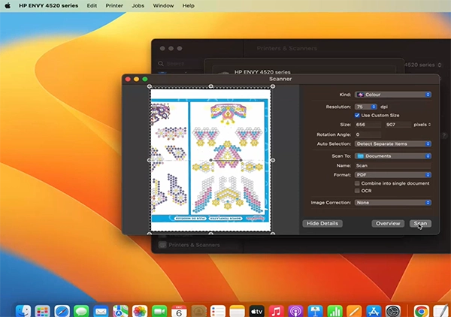Open Notes from the dock

tap(238, 311)
